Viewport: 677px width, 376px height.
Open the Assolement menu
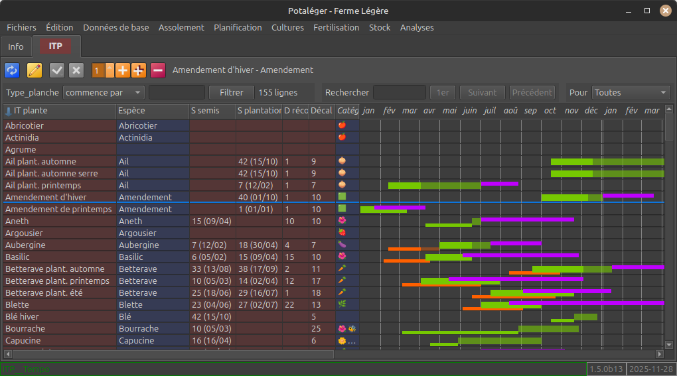181,28
